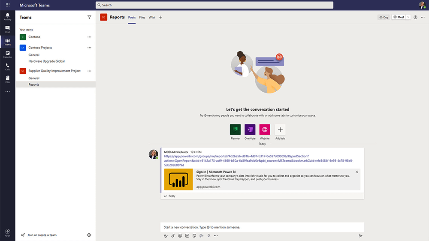Expand the Meet dropdown arrow
The image size is (429, 241).
408,17
